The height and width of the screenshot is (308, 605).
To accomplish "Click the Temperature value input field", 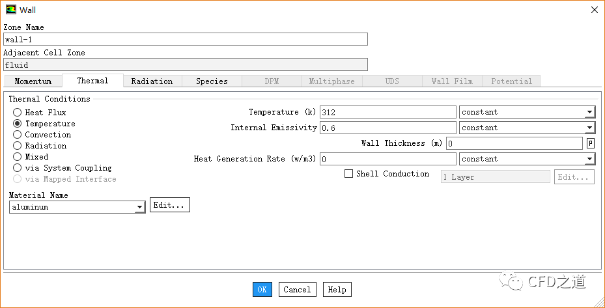I will coord(387,112).
